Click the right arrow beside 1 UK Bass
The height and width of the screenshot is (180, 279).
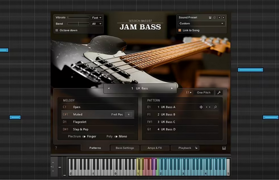[172, 88]
